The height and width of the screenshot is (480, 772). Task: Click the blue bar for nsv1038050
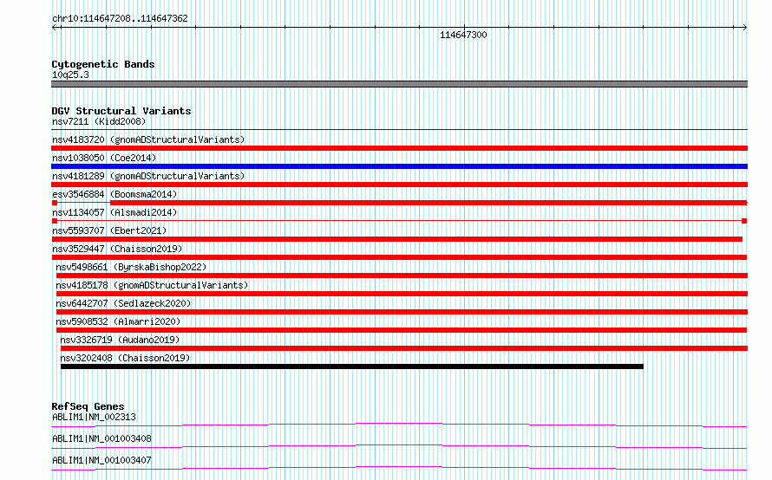click(399, 166)
